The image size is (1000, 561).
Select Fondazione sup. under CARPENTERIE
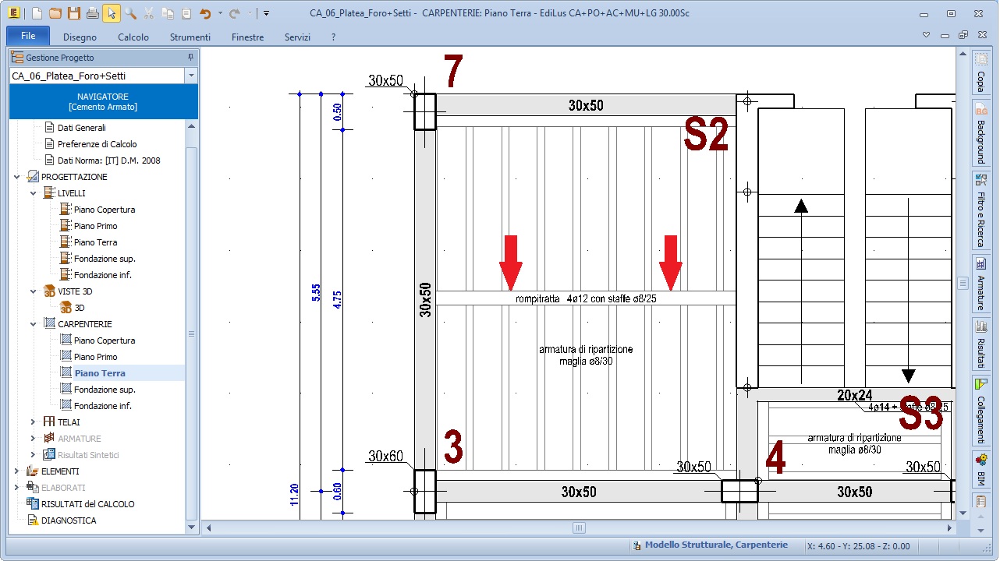point(105,390)
